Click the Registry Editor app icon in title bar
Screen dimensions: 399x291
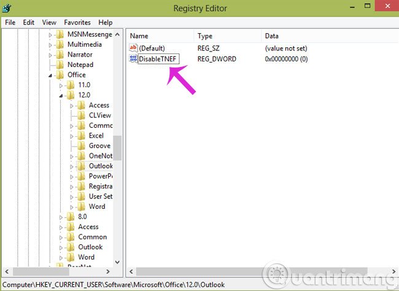click(6, 7)
